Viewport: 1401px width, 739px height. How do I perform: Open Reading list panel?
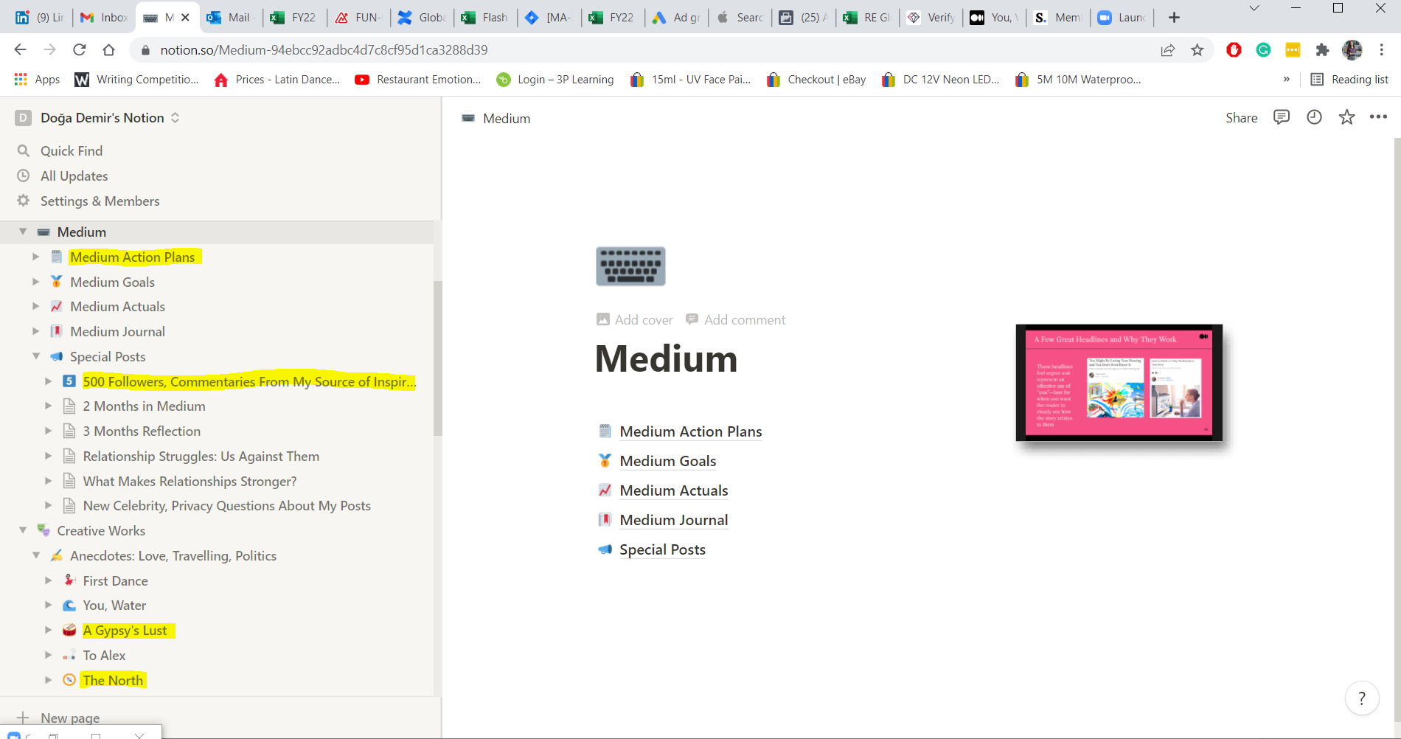coord(1350,79)
